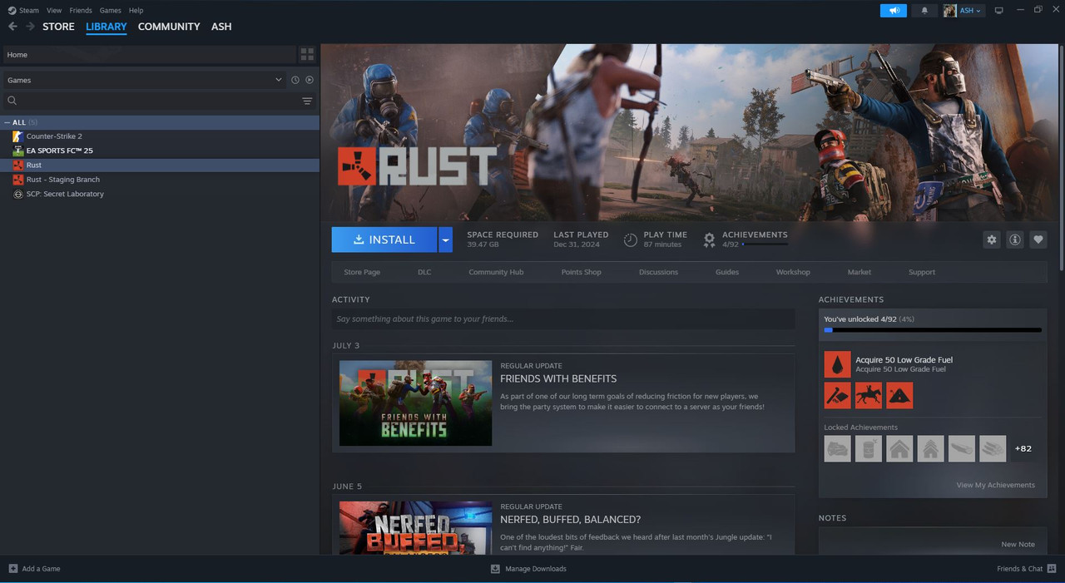Open the Games menu
The height and width of the screenshot is (583, 1065).
coord(110,10)
